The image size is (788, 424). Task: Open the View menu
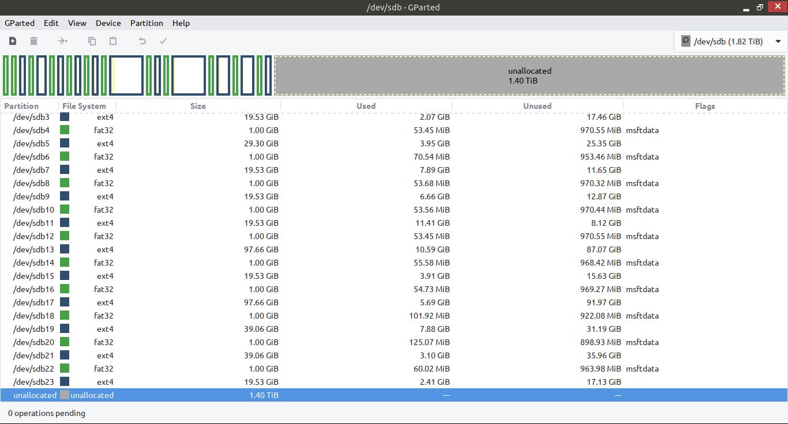[77, 23]
